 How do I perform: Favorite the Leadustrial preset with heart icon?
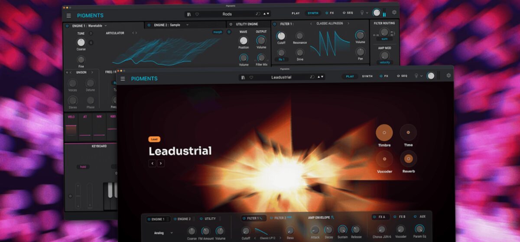pyautogui.click(x=251, y=77)
